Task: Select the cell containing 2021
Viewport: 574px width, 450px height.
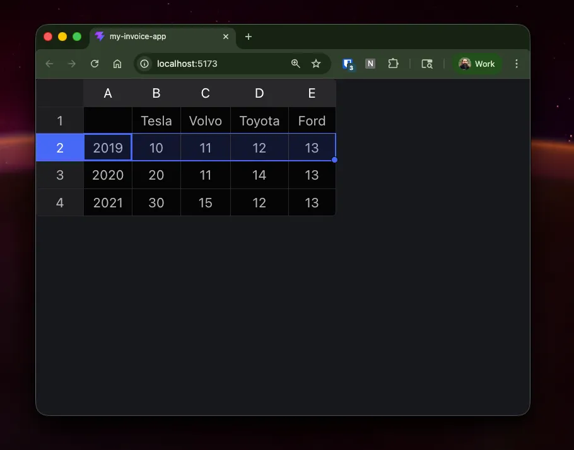Action: click(108, 203)
